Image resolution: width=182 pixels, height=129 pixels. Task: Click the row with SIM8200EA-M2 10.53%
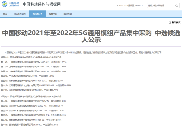tap(36, 86)
